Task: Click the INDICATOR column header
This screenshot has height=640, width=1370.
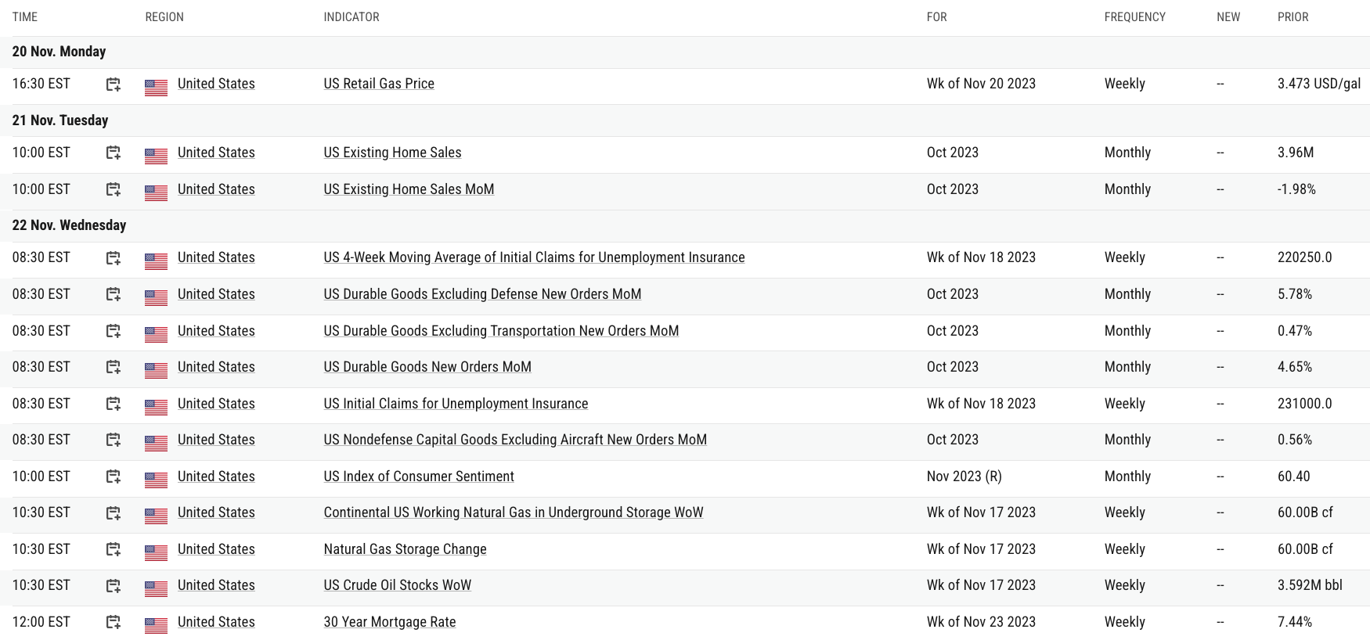Action: pos(352,17)
